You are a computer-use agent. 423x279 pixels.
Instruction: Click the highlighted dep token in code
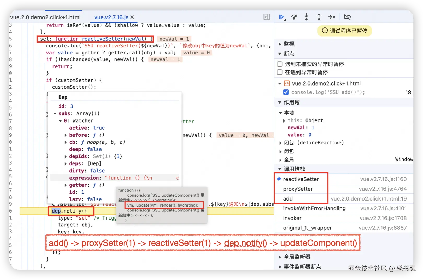click(x=56, y=211)
